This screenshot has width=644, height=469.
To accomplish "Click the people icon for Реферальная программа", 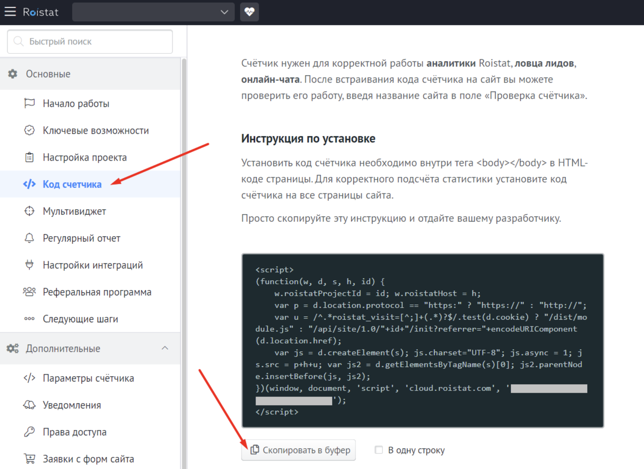I will pos(29,292).
